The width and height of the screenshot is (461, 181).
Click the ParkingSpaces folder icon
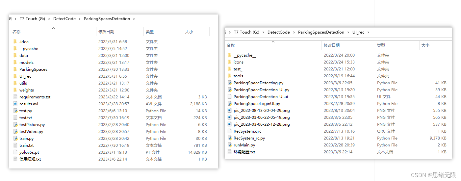click(15, 69)
